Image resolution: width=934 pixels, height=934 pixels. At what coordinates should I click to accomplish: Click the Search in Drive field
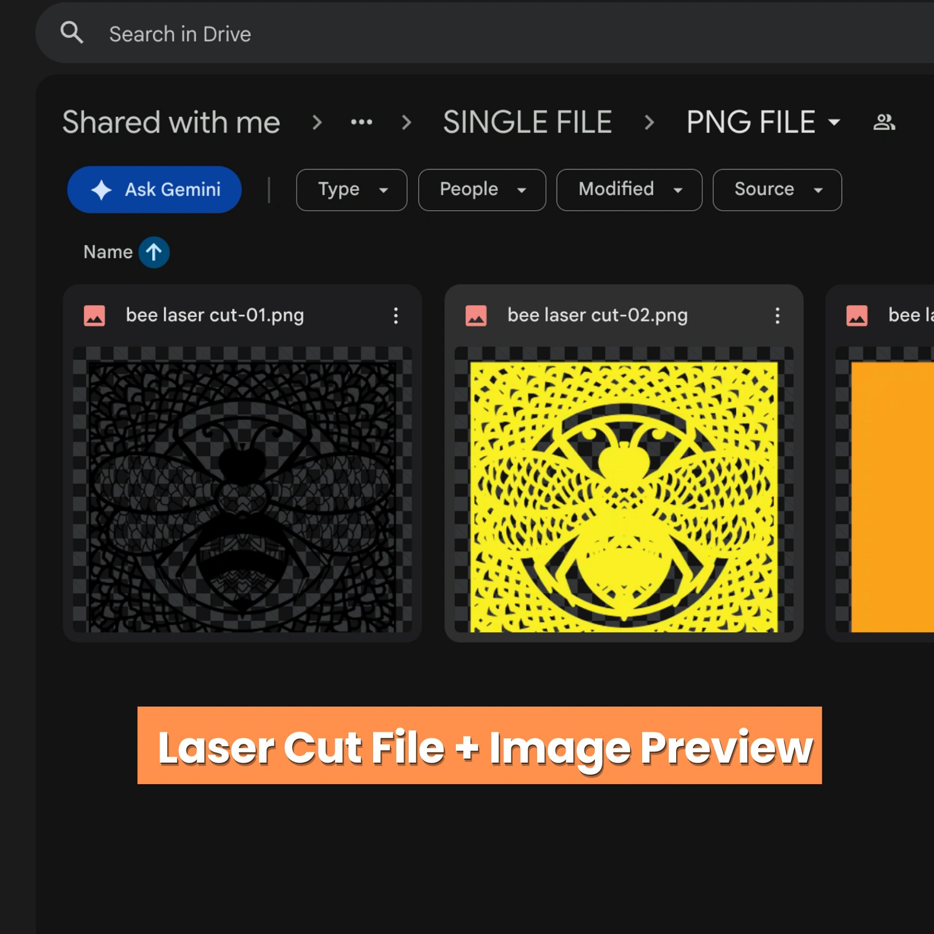(485, 33)
